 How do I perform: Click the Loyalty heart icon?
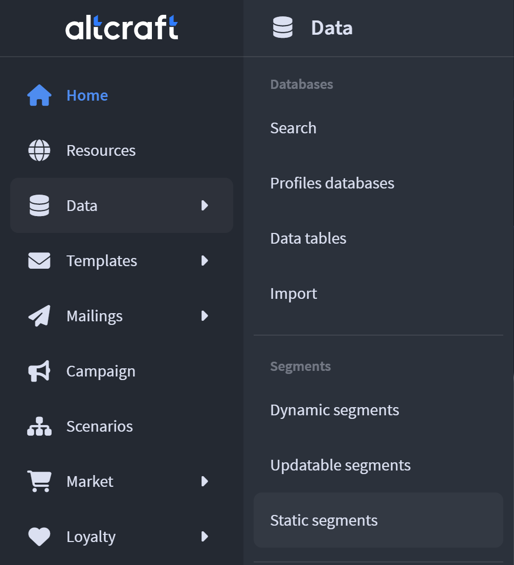[x=39, y=537]
